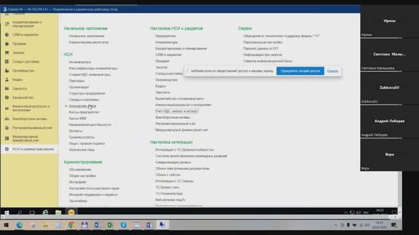Click the Internet Explorer icon in remote taskbar
The width and height of the screenshot is (419, 235).
click(46, 212)
